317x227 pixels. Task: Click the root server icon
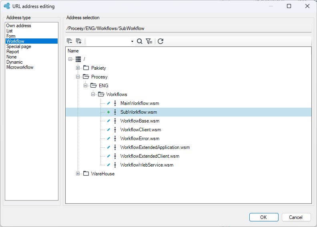pyautogui.click(x=78, y=59)
